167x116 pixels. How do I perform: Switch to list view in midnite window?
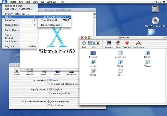coord(94,43)
